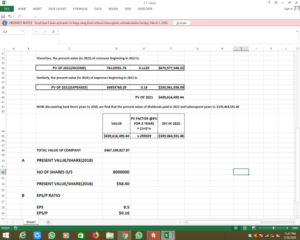The width and height of the screenshot is (300, 240).
Task: Click the horizontal scrollbar left arrow
Action: tap(185, 222)
